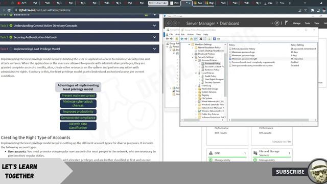The height and width of the screenshot is (184, 327).
Task: Open the View menu in Server Manager
Action: [x=316, y=24]
